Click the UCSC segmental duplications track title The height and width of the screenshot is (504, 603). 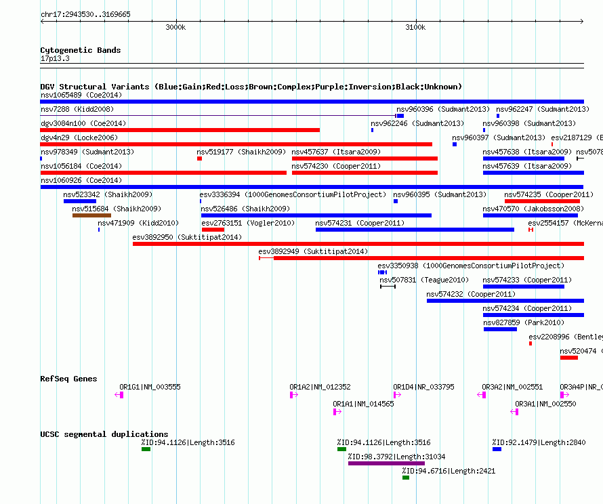pos(104,434)
